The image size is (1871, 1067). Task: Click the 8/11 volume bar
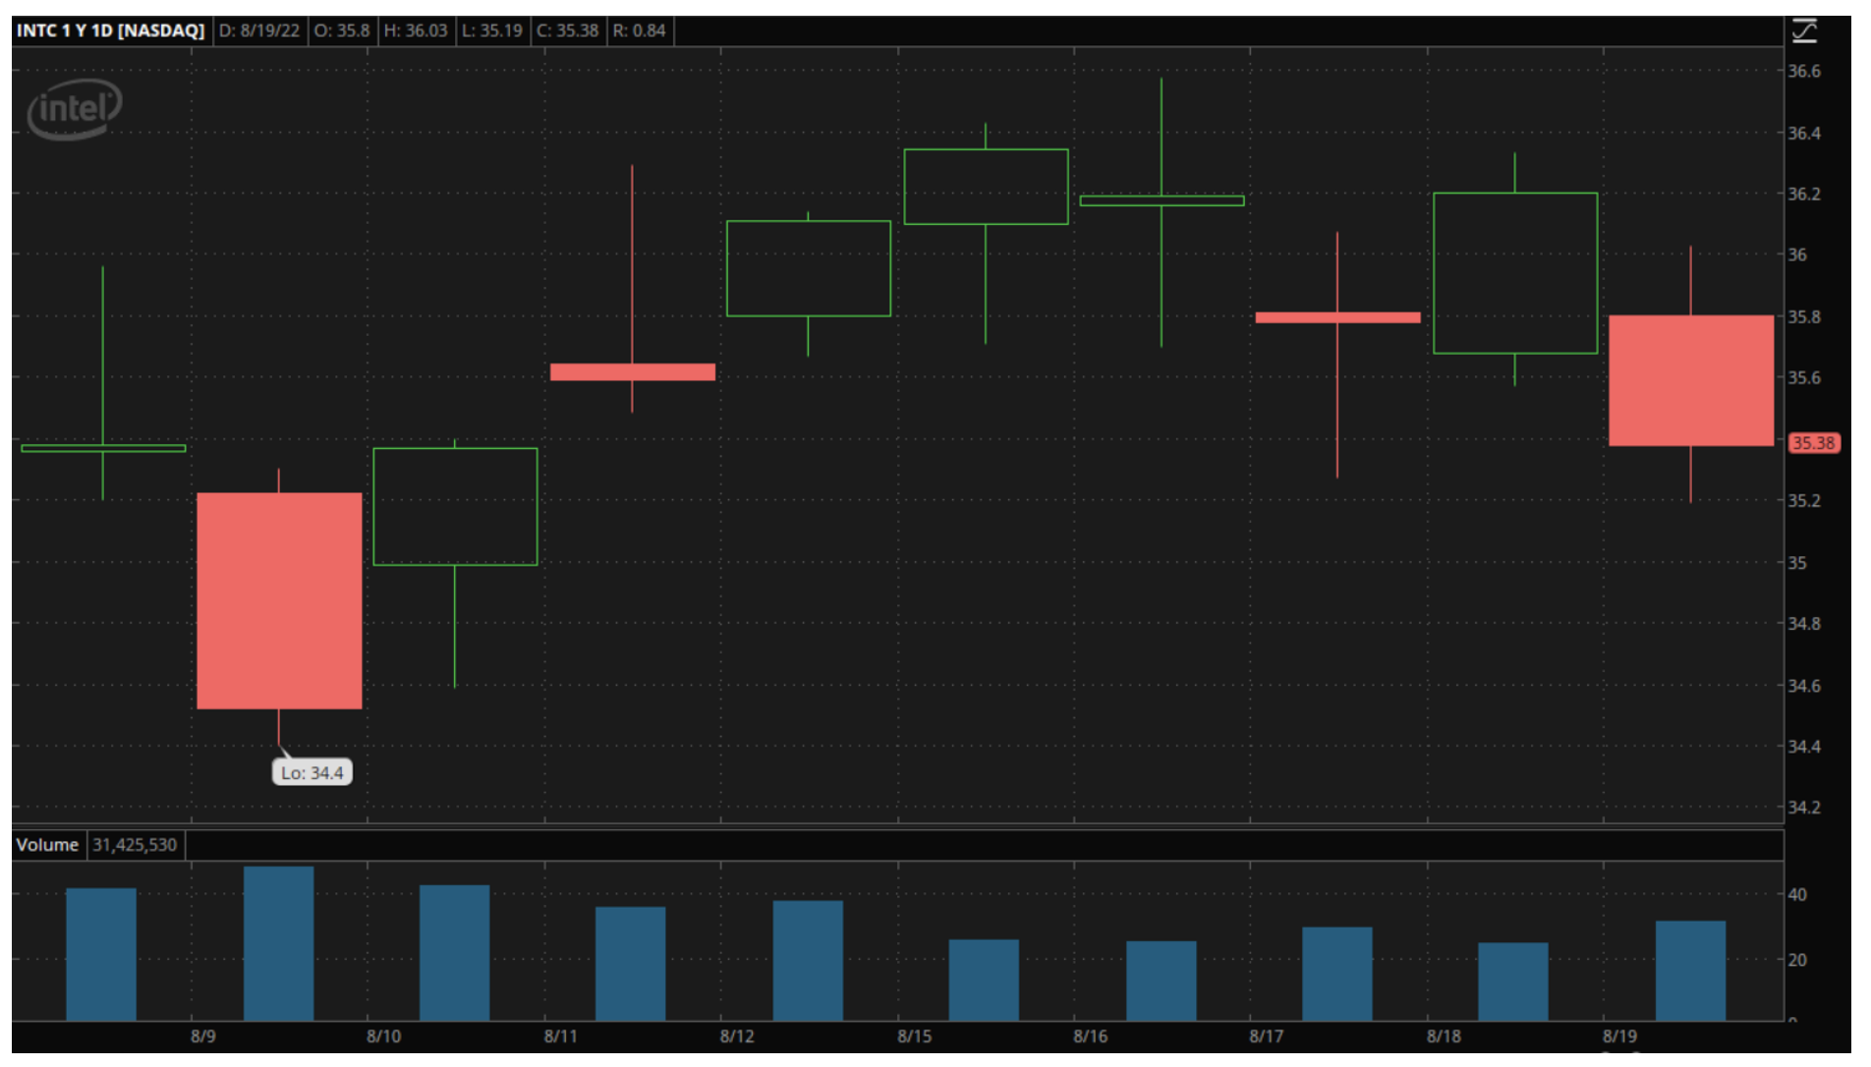(631, 964)
